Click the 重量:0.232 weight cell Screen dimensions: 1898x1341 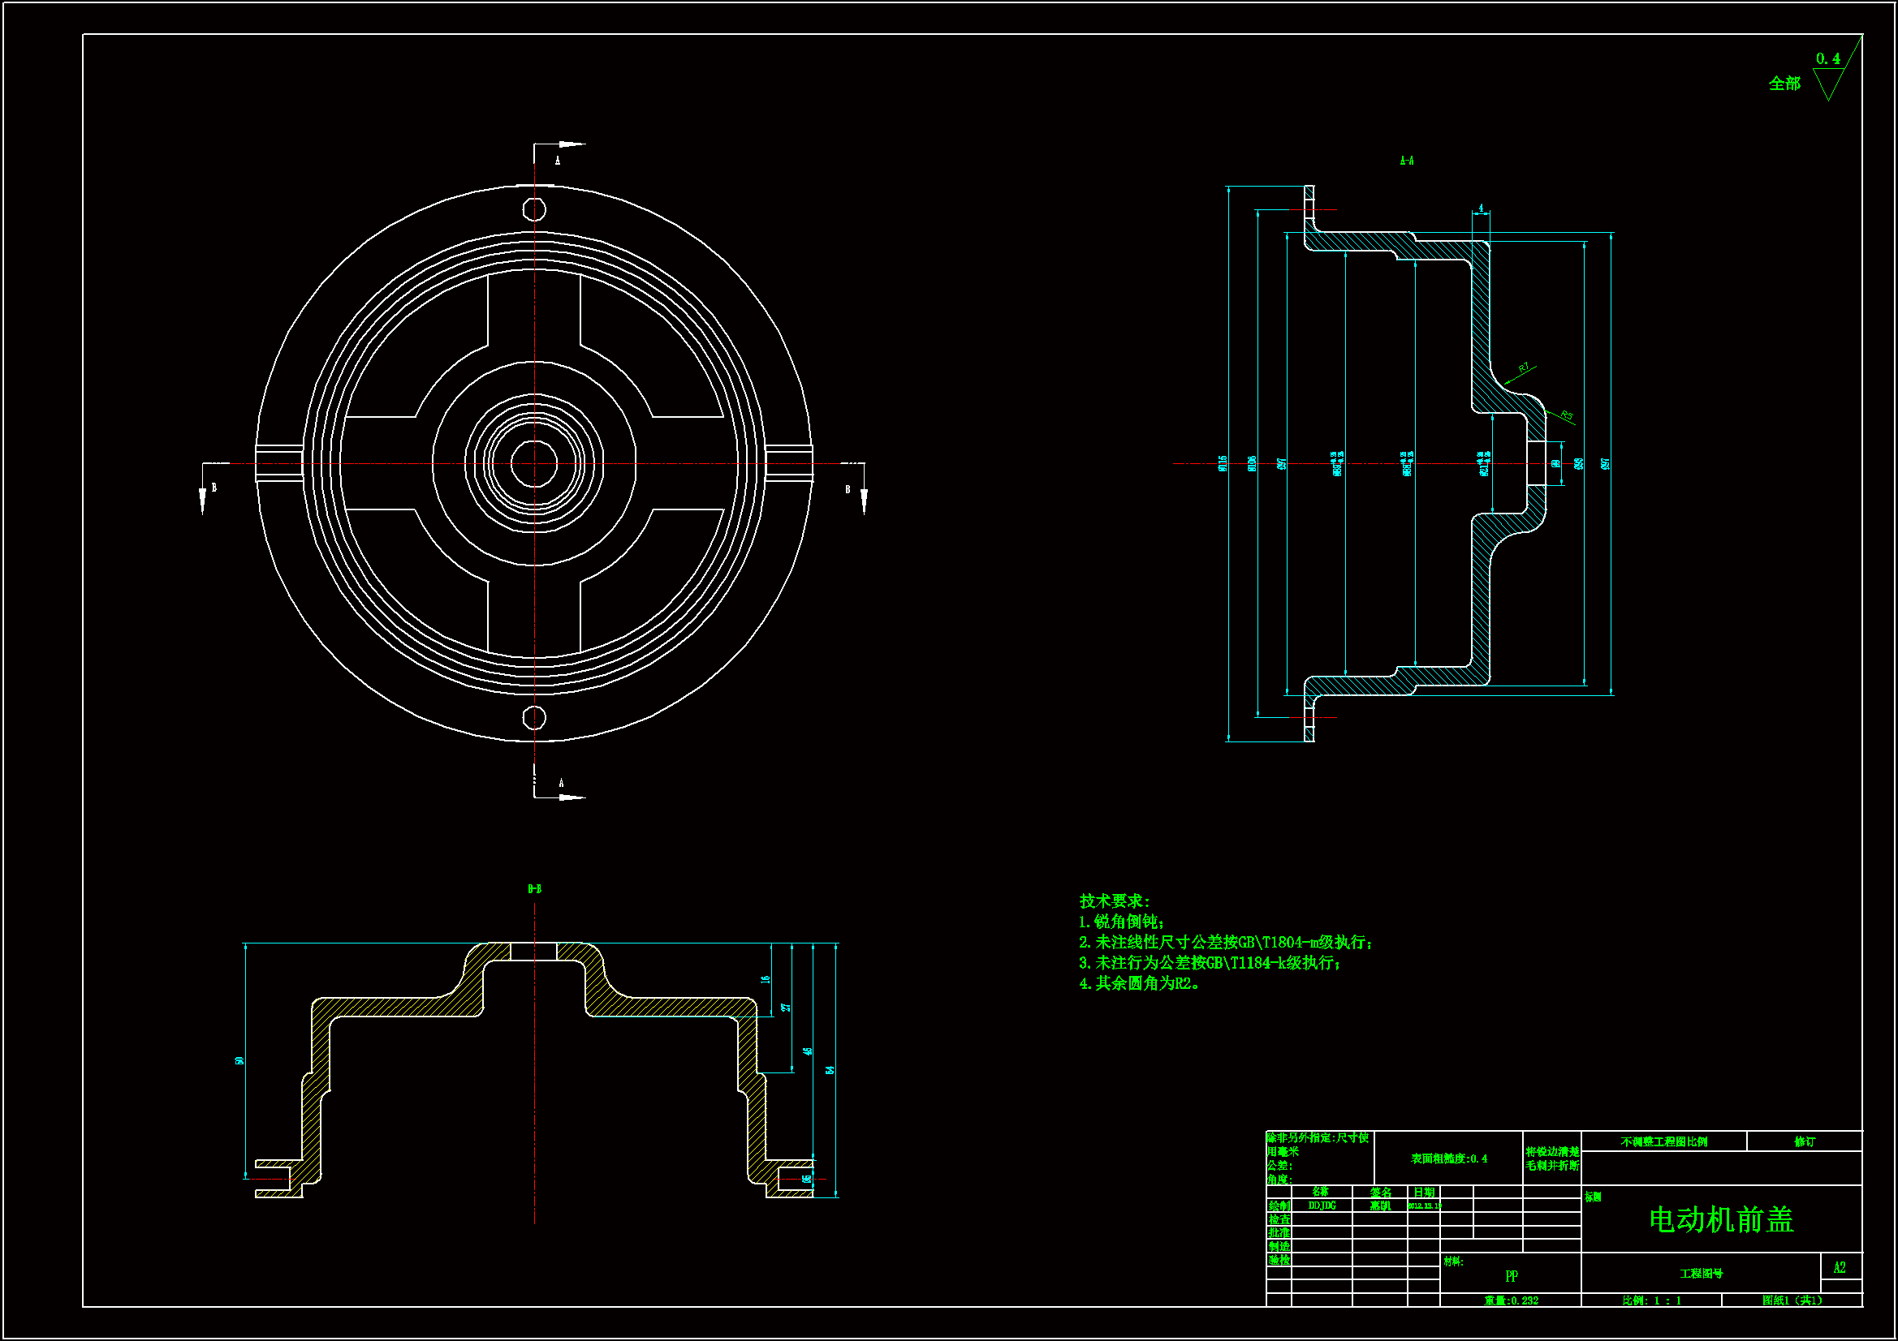[1510, 1300]
